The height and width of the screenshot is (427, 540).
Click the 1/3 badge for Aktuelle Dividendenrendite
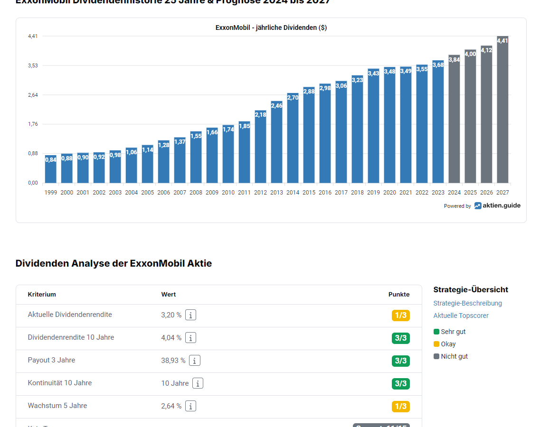tap(400, 315)
